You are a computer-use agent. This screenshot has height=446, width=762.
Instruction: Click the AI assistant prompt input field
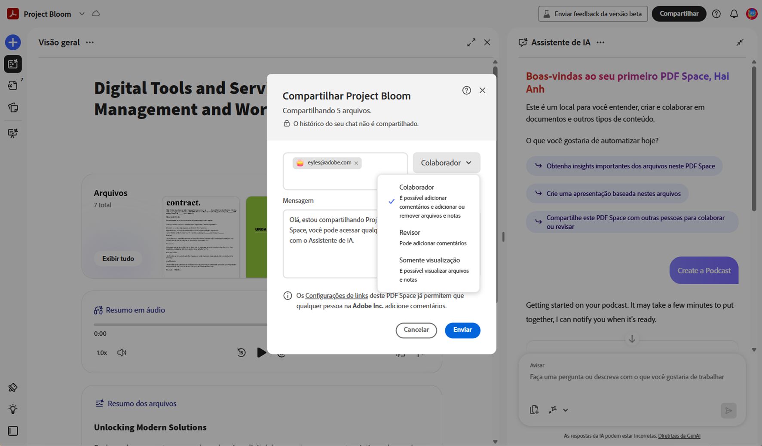[x=627, y=377]
